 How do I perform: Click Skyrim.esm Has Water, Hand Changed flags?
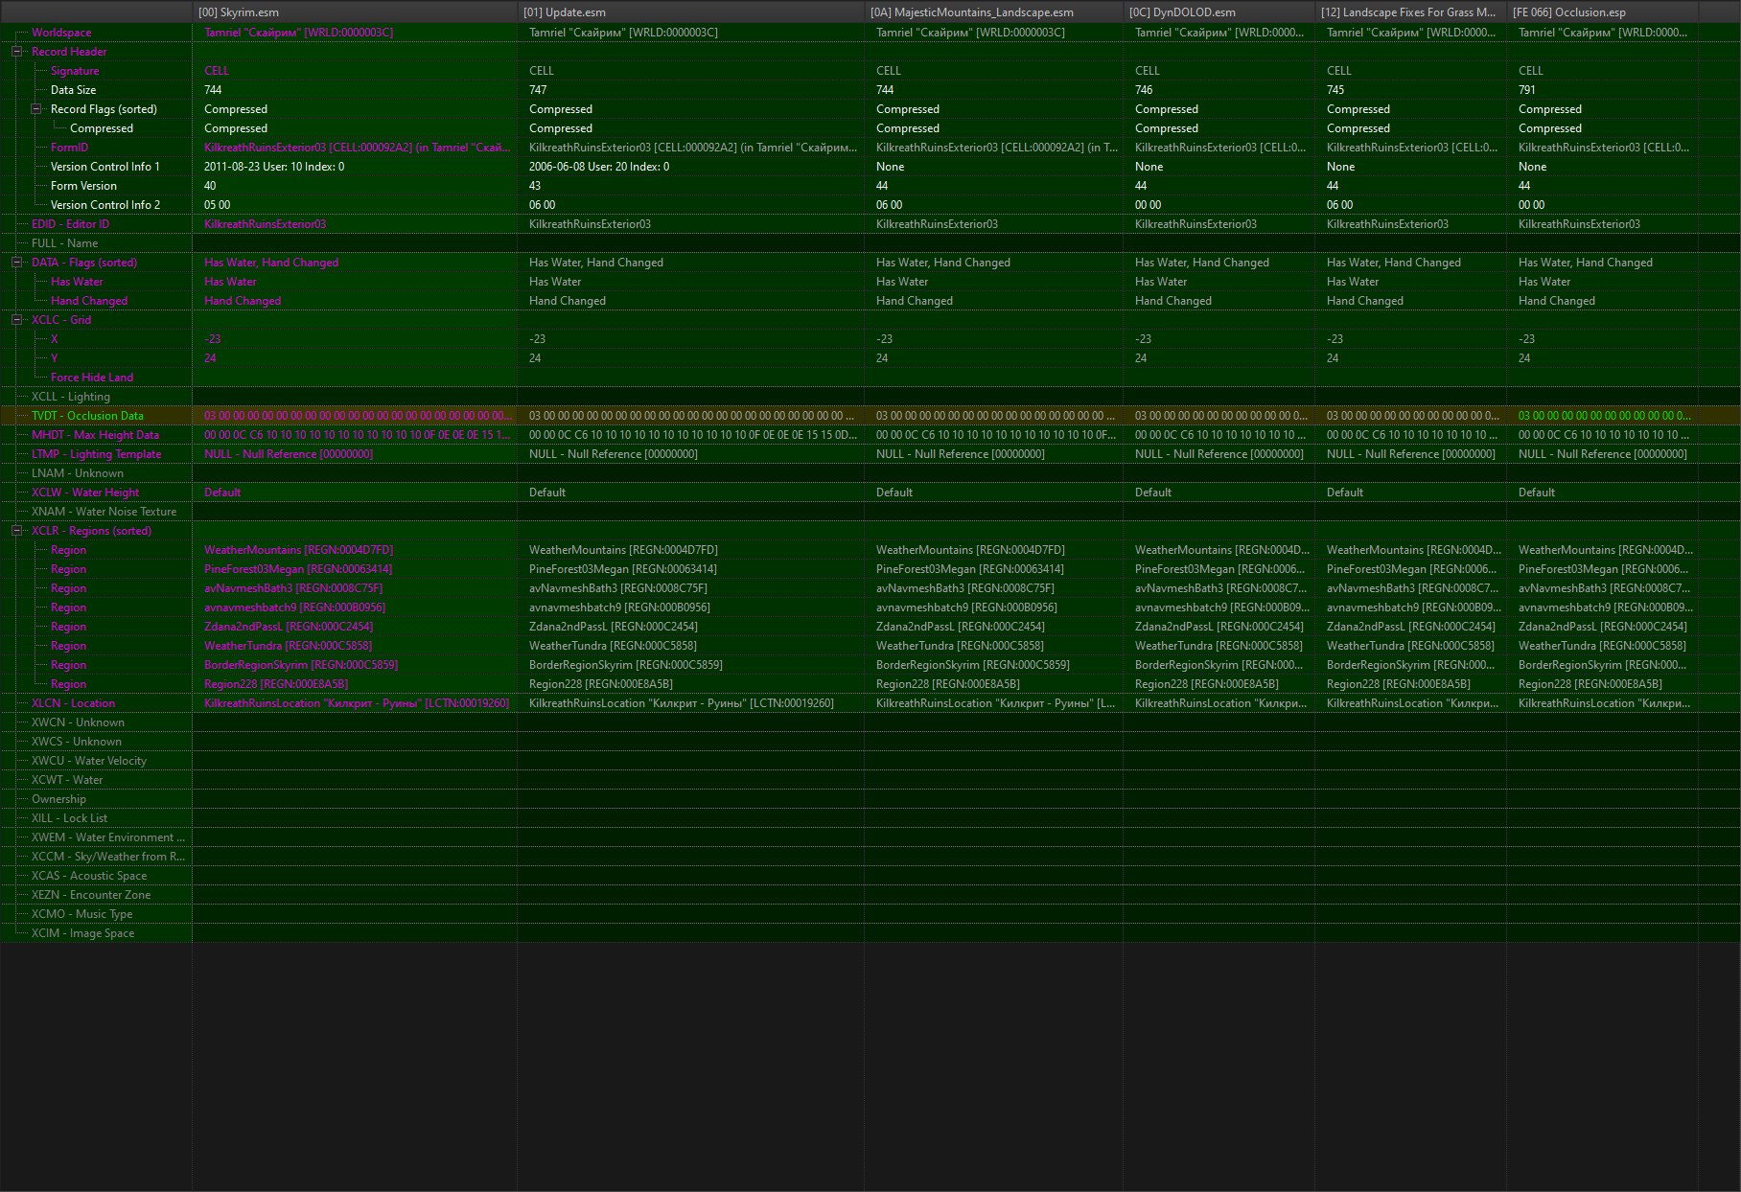pos(271,263)
